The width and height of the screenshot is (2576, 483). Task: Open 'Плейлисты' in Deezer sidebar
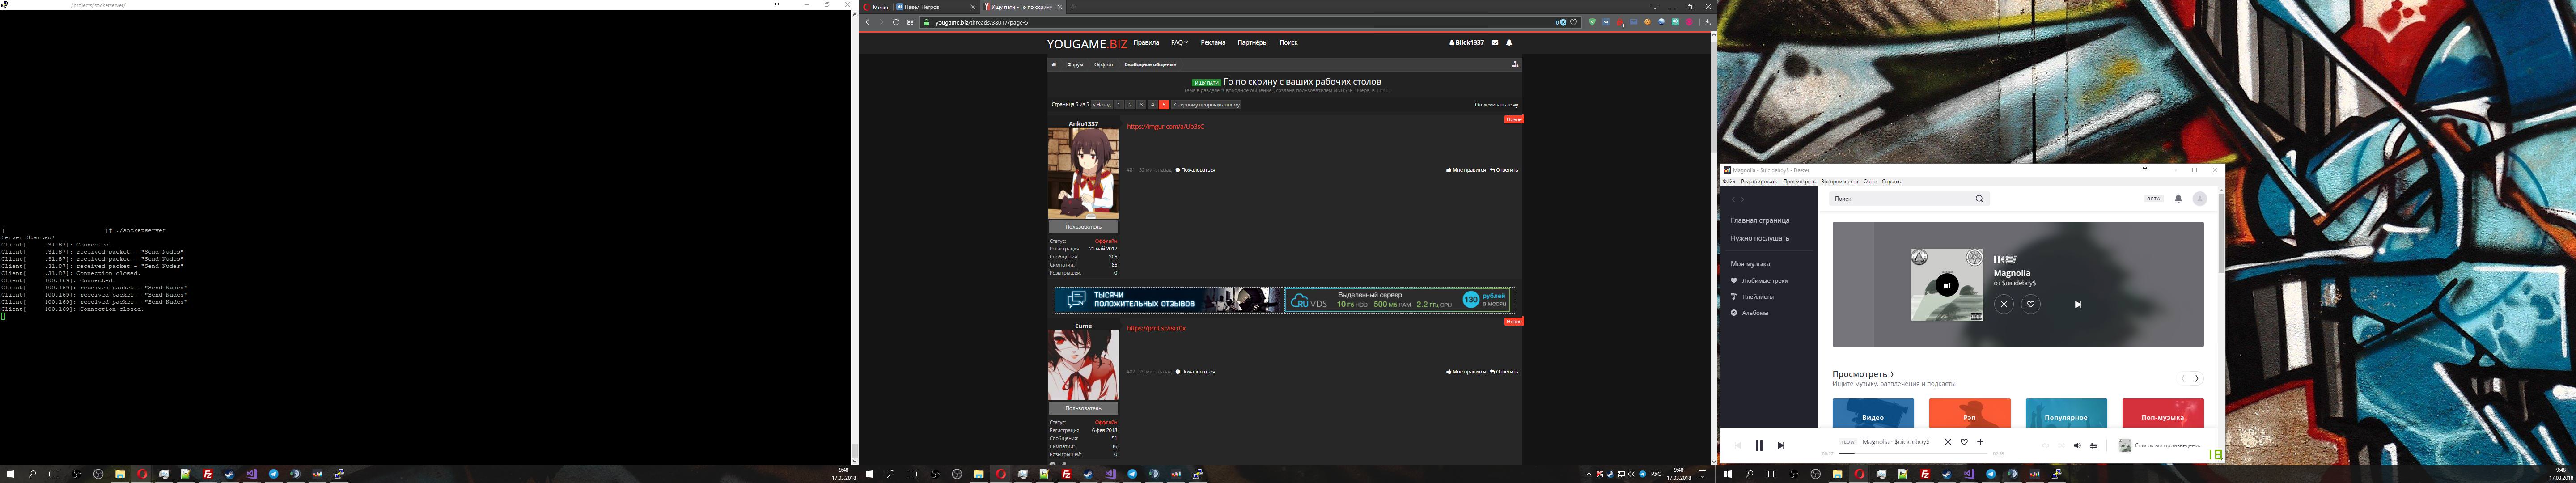(x=1753, y=297)
